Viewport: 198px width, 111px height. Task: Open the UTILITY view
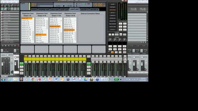[112, 30]
